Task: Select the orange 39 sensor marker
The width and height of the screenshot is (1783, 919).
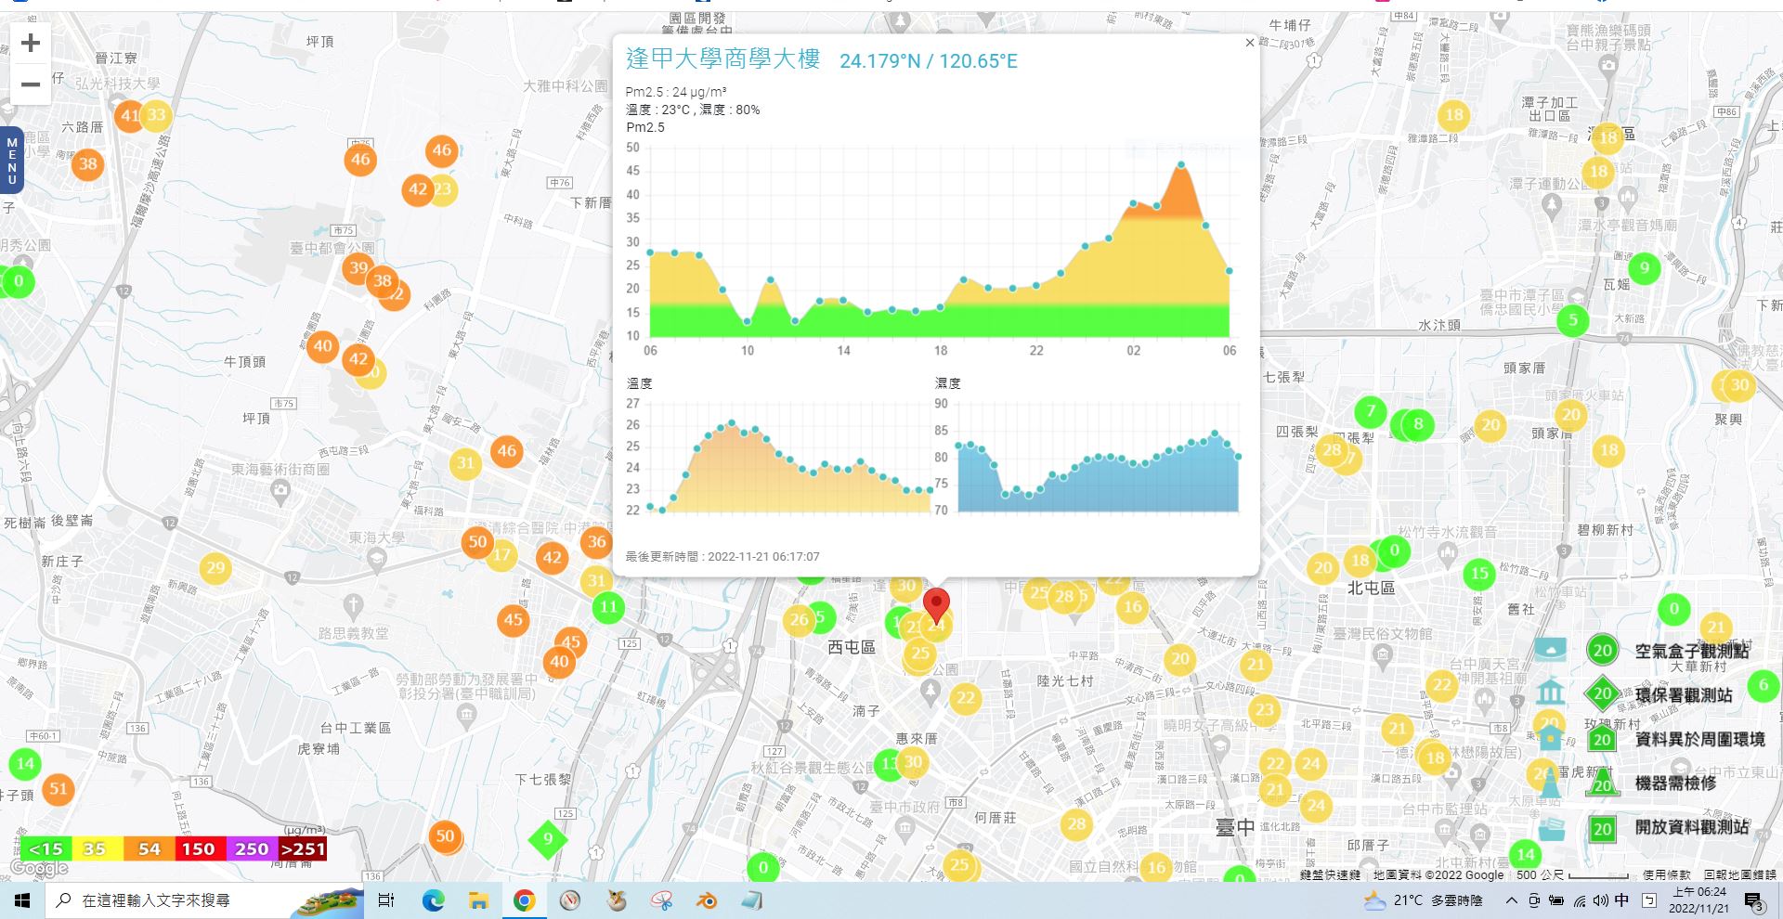Action: pos(358,269)
